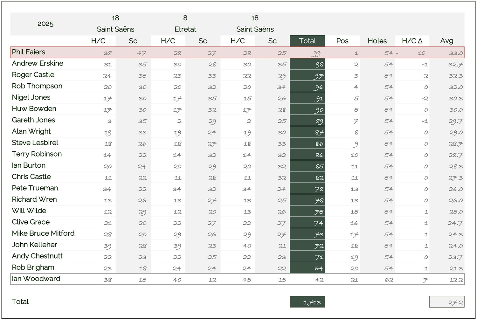Viewport: 477px width, 320px height.
Task: Click the grand total cell 1,713
Action: [x=308, y=302]
